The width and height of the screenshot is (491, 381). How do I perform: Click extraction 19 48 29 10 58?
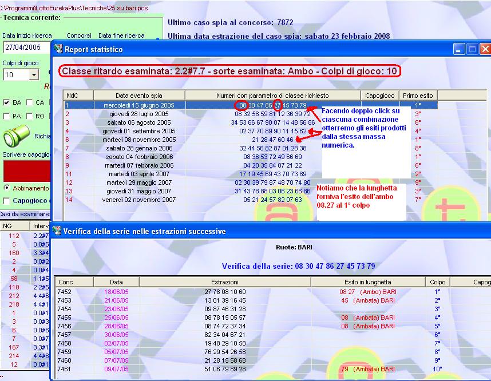click(x=225, y=343)
